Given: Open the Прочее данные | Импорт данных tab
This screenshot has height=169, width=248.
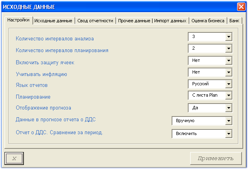Looking at the screenshot, I should pyautogui.click(x=152, y=21).
